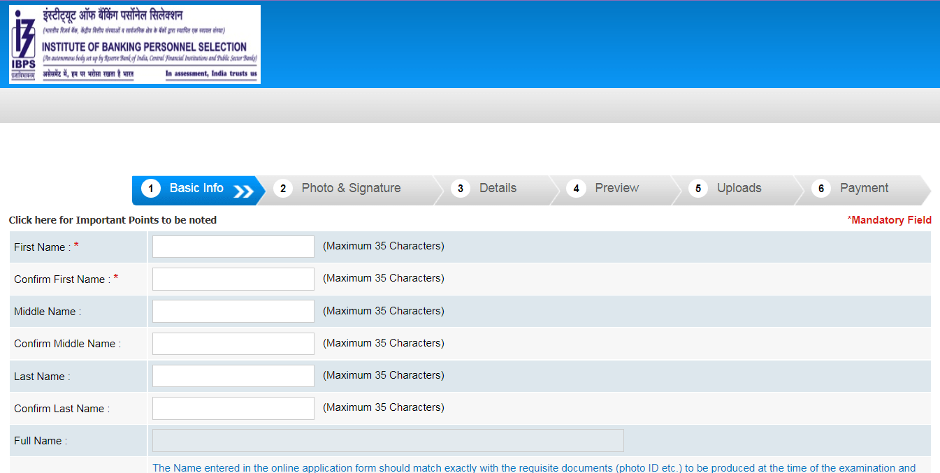Open the Important Points to be noted link
The height and width of the screenshot is (473, 940).
[113, 220]
